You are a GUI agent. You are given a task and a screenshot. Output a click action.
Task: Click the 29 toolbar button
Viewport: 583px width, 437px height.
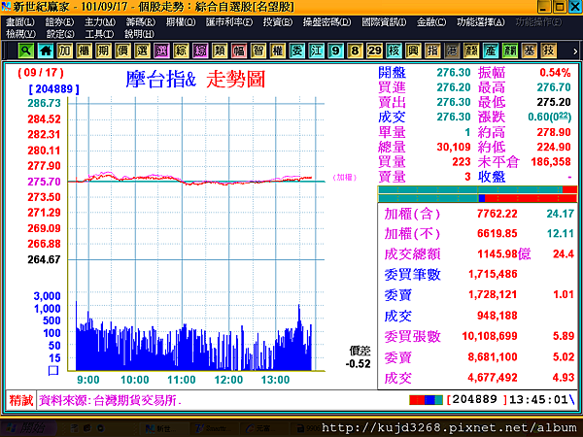(374, 50)
